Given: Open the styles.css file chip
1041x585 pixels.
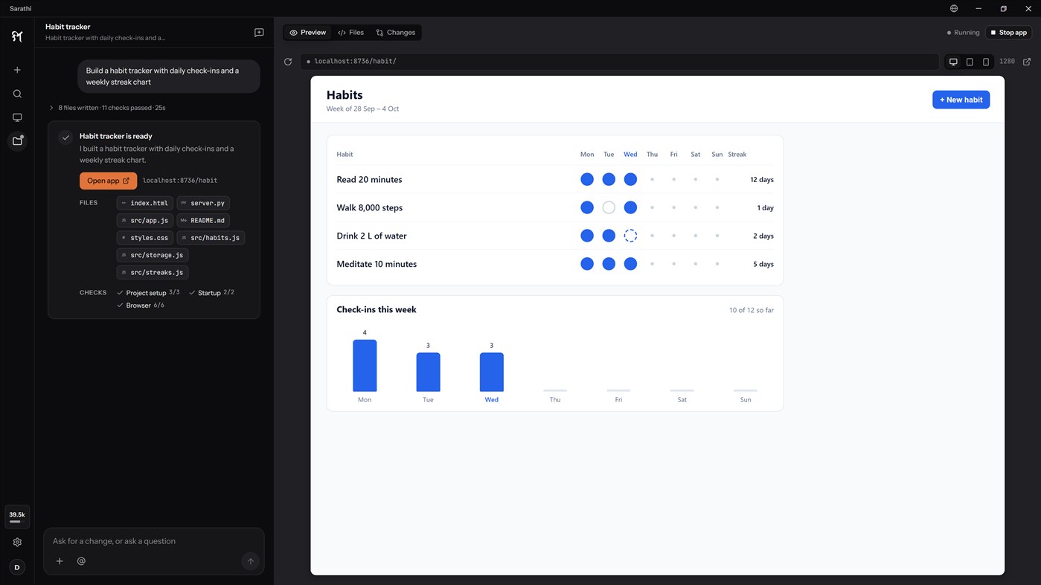Looking at the screenshot, I should pyautogui.click(x=145, y=238).
